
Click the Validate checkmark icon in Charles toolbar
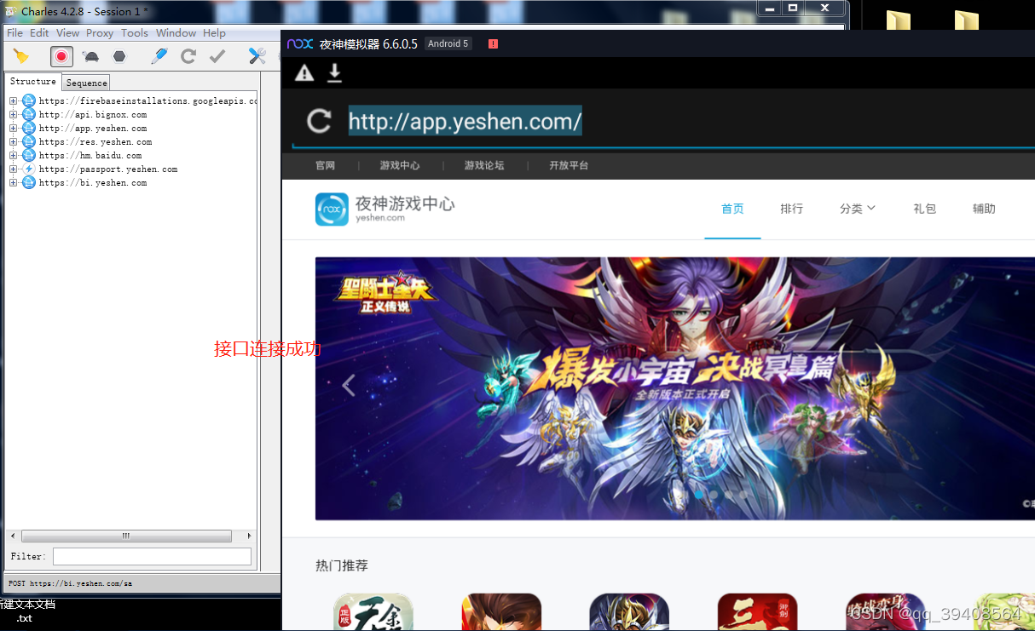217,56
